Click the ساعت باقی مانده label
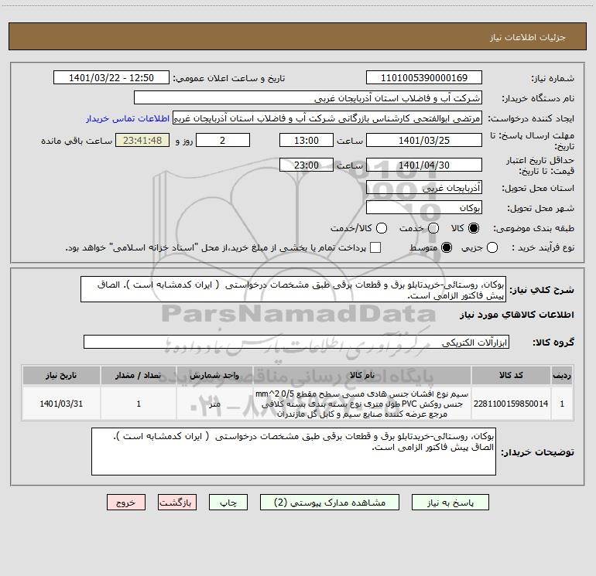This screenshot has width=596, height=576. point(77,141)
